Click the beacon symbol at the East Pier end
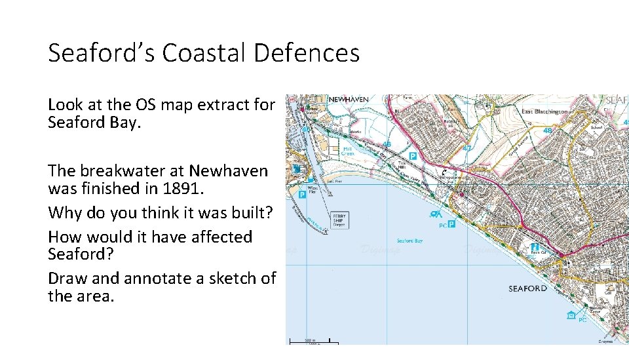Screen dimensions: 629x354 point(330,194)
